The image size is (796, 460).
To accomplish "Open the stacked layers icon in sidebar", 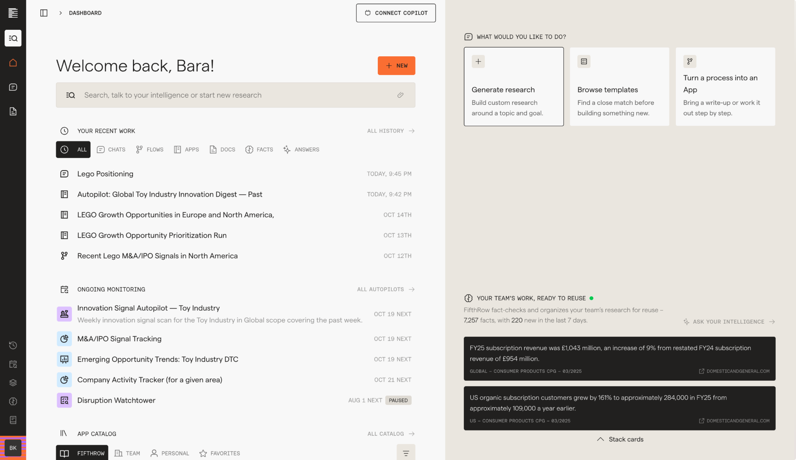I will pos(13,383).
